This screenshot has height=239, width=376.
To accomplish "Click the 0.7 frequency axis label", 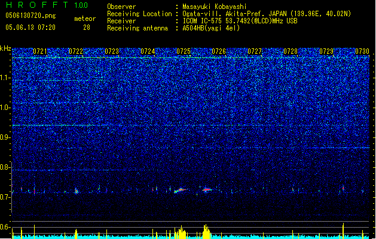I will pos(5,197).
